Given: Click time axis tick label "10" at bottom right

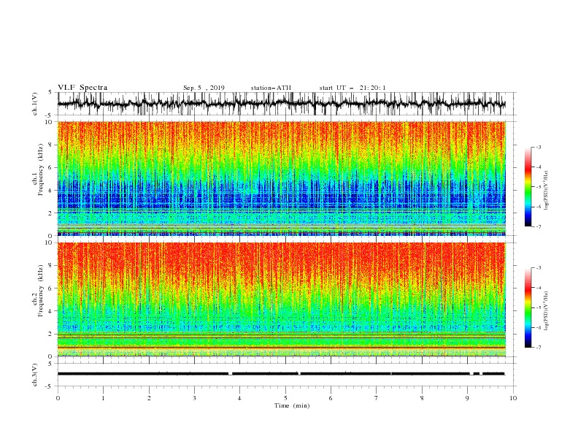Looking at the screenshot, I should tap(513, 398).
